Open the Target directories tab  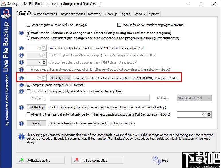pyautogui.click(x=73, y=14)
